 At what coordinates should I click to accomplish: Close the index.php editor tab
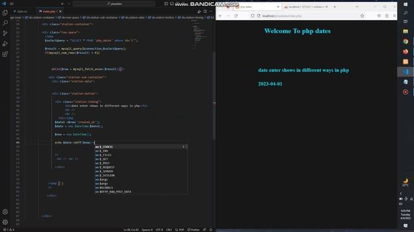tap(60, 12)
